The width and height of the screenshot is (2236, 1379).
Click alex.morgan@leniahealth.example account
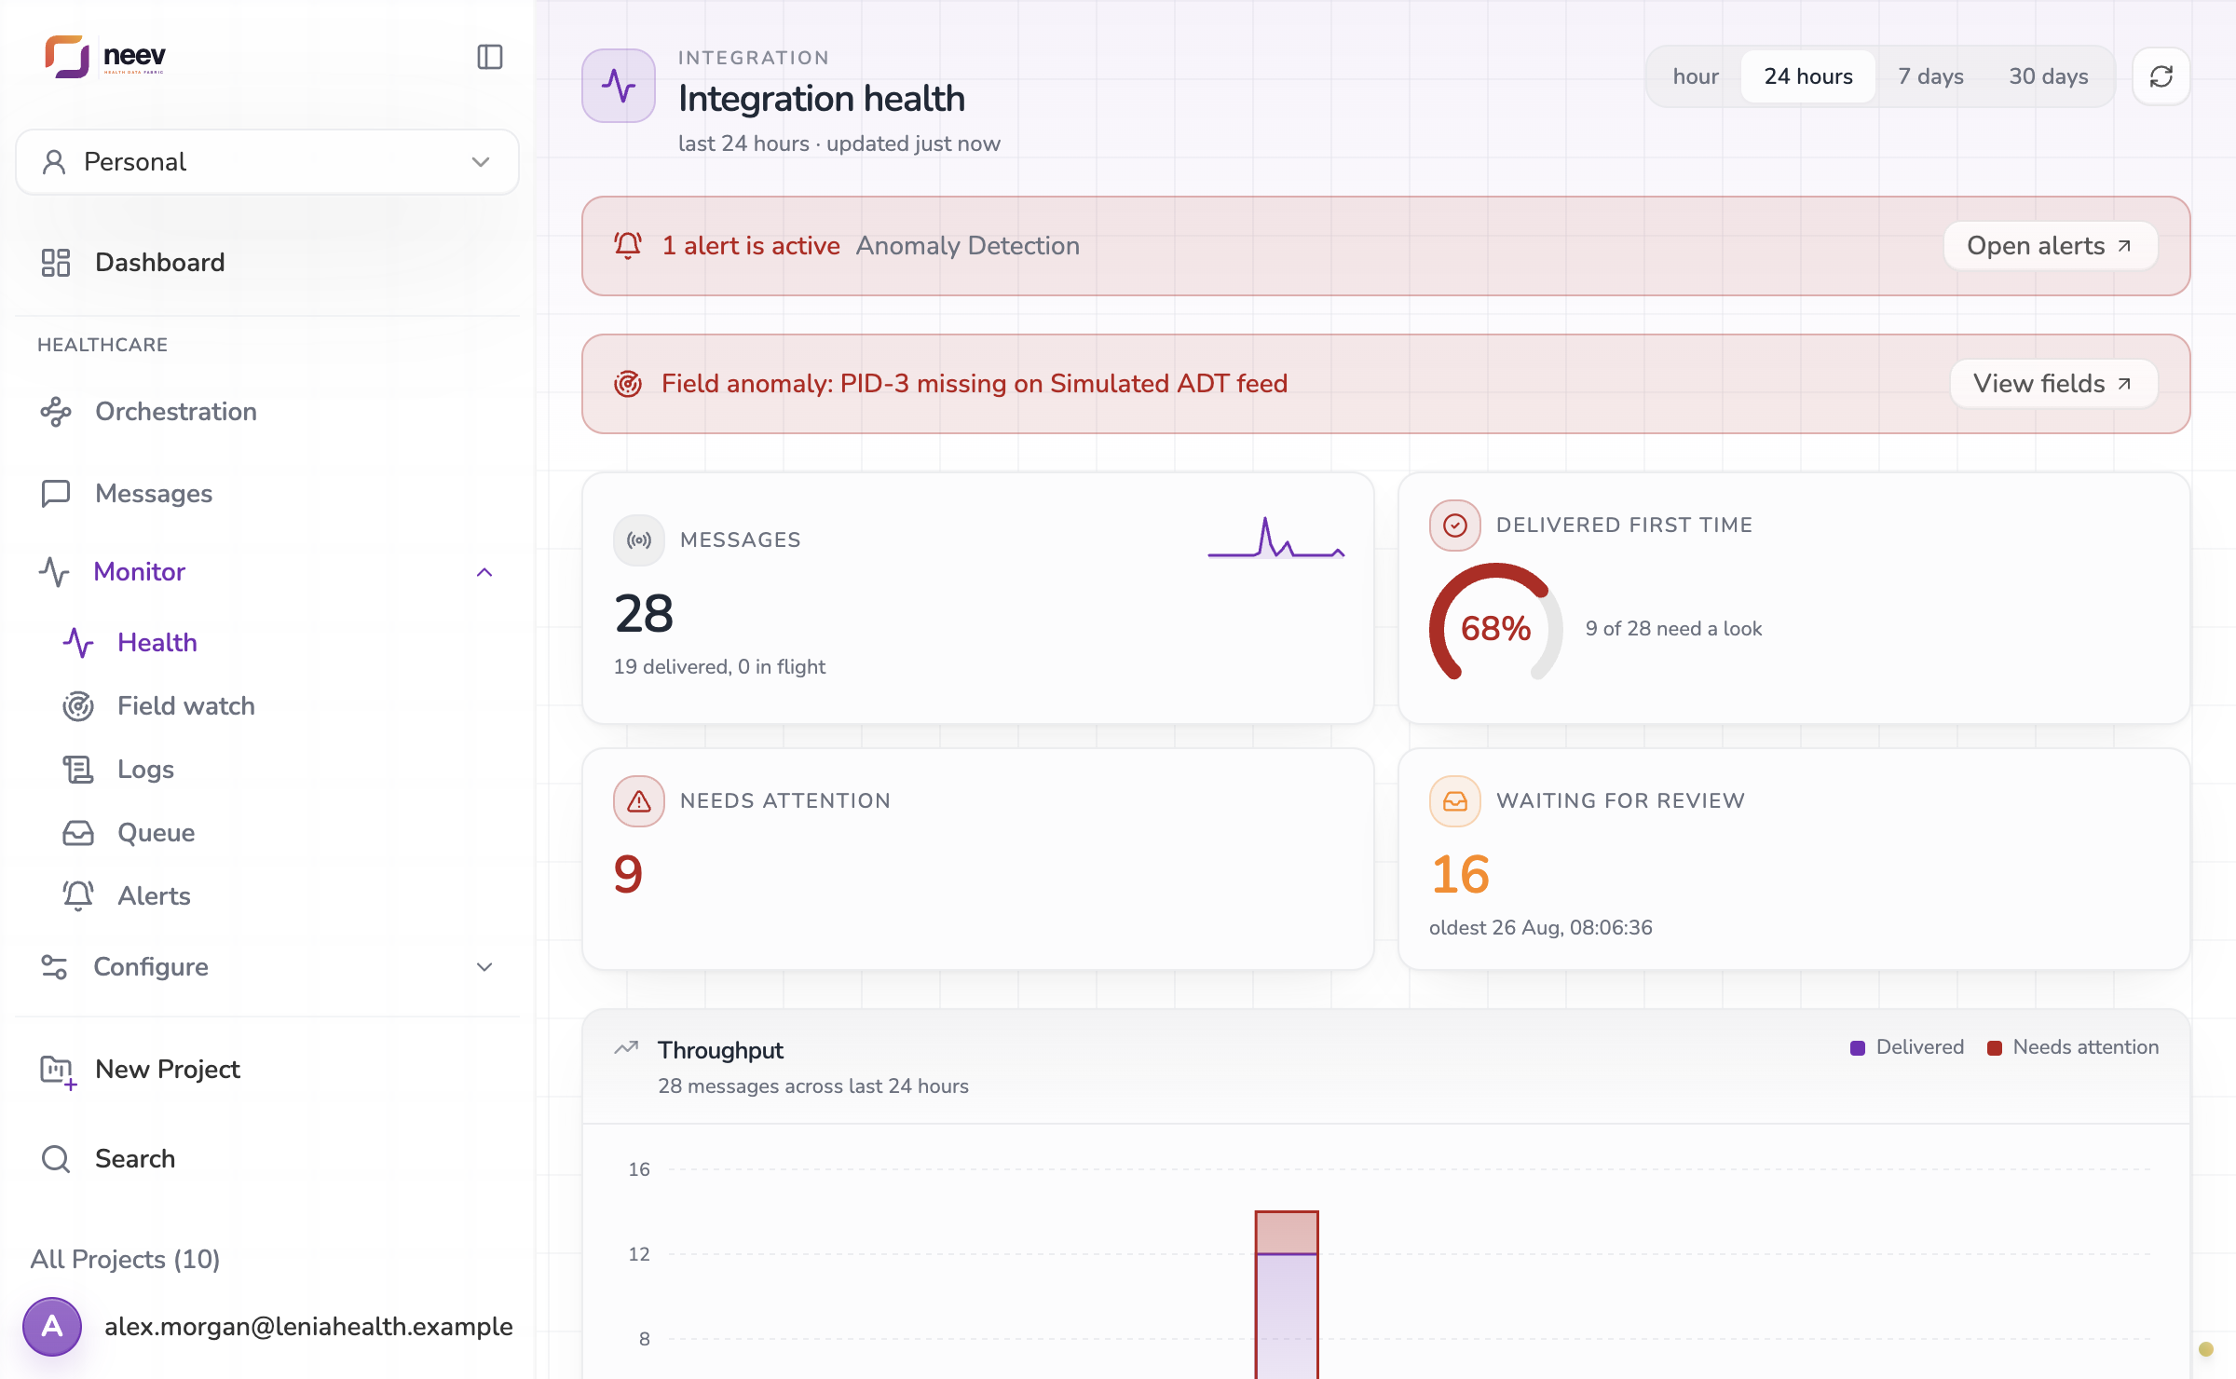click(x=308, y=1327)
